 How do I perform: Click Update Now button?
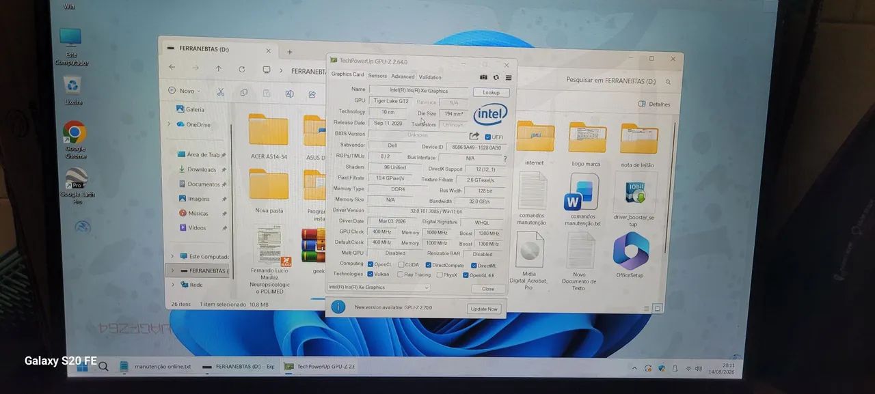(x=484, y=309)
